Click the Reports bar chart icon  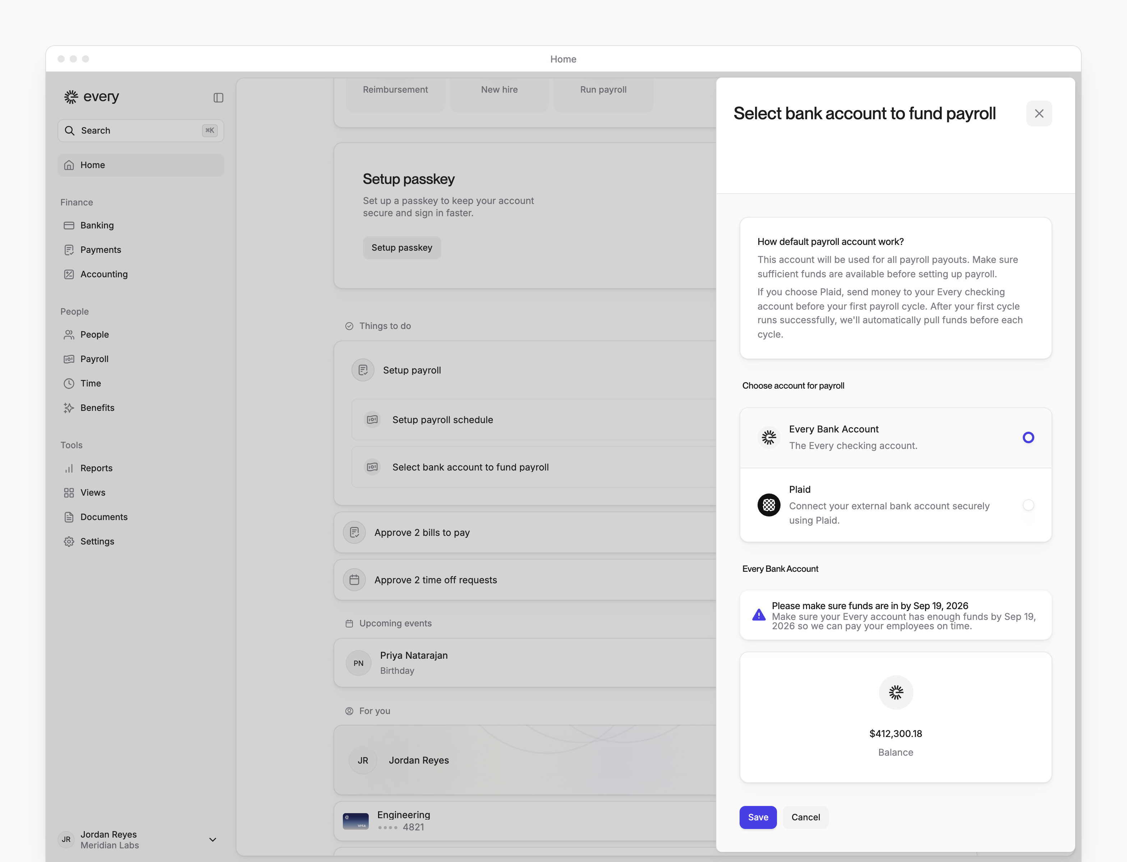point(69,468)
